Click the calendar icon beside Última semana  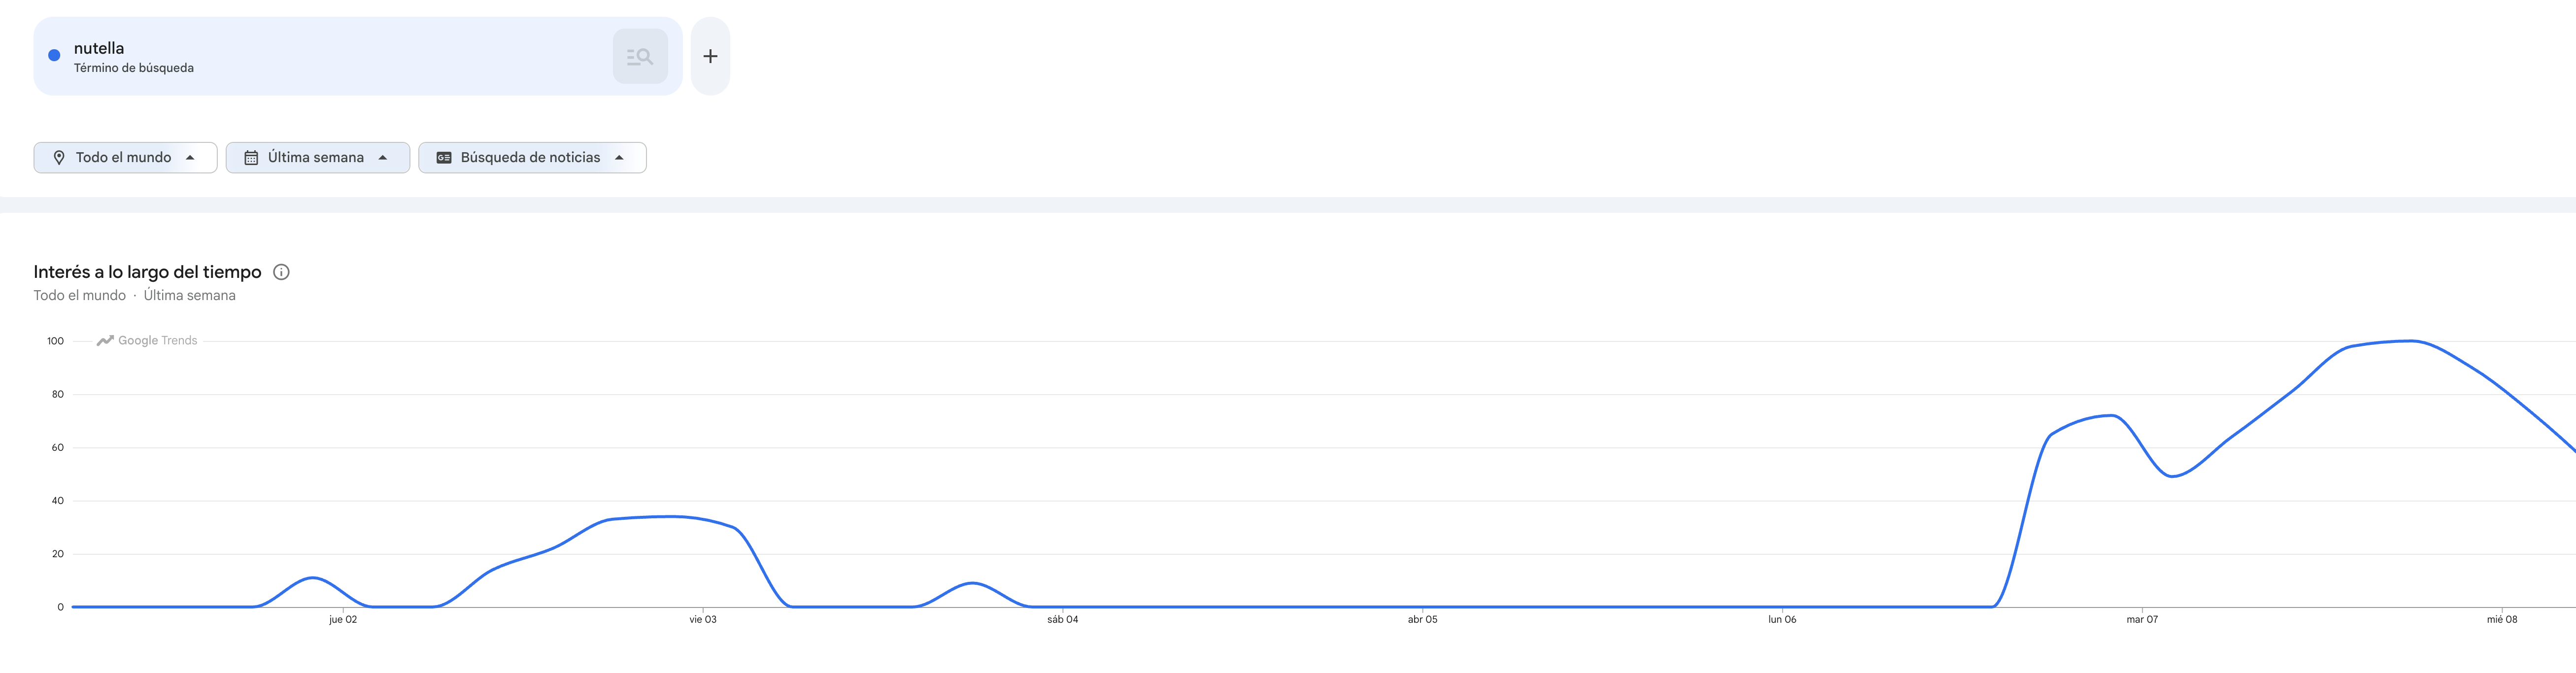click(x=251, y=158)
